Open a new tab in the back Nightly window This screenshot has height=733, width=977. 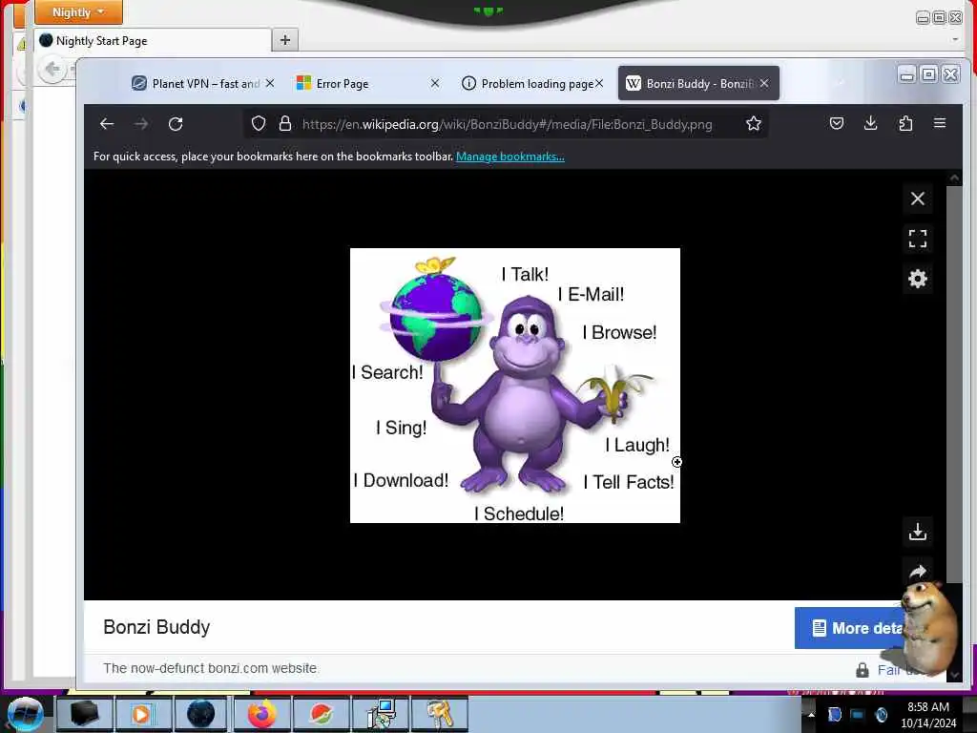(x=284, y=40)
